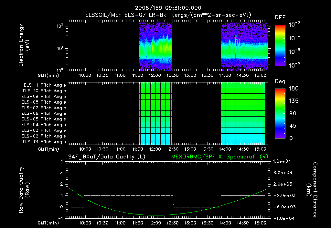The width and height of the screenshot is (331, 228).
Task: Click the 45 degree scale value
Action: click(x=293, y=126)
